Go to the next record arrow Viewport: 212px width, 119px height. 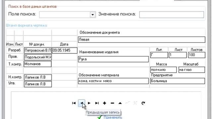pos(89,103)
